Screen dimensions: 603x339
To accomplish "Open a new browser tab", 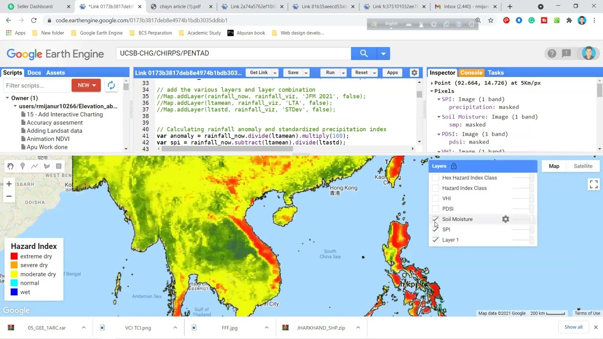I will tap(510, 7).
